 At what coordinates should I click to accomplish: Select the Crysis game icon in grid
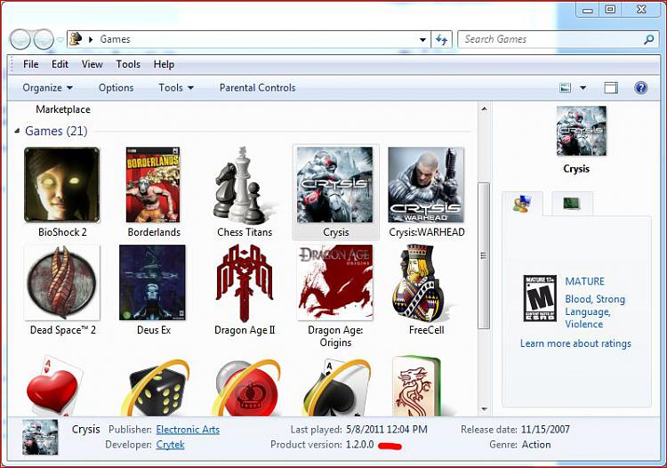coord(334,185)
